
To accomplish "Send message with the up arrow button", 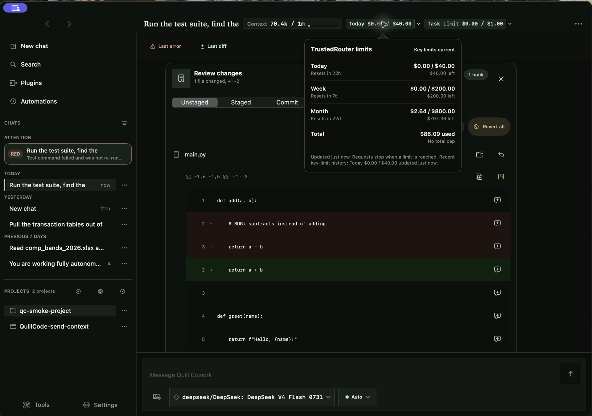I will (x=570, y=373).
